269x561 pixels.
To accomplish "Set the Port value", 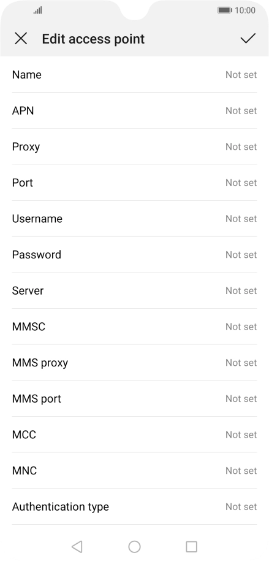I will [134, 182].
